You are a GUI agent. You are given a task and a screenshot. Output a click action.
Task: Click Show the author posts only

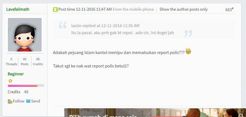[183, 9]
